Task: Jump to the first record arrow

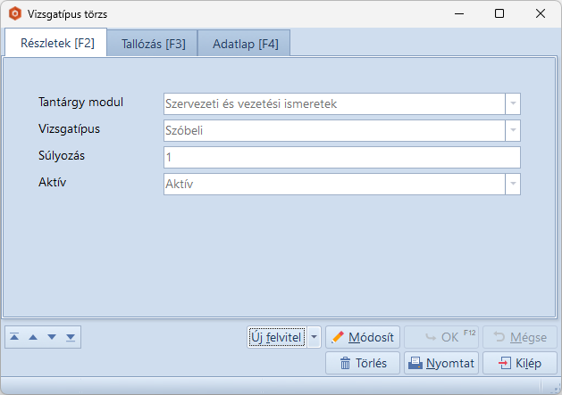Action: (14, 337)
